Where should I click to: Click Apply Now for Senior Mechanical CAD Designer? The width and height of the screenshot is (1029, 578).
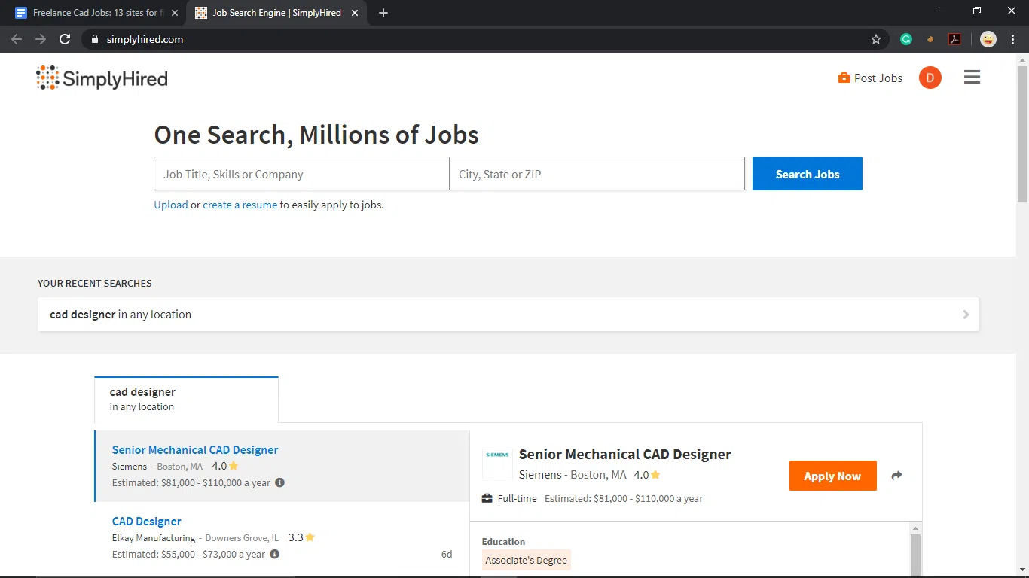point(832,475)
